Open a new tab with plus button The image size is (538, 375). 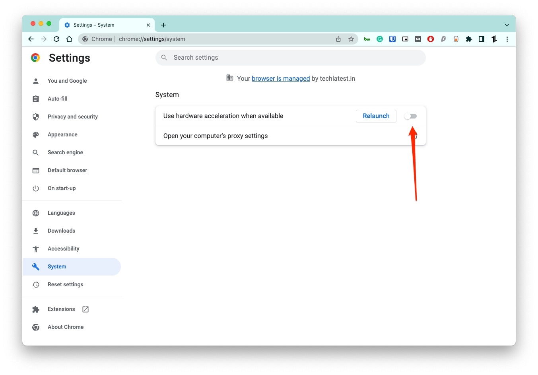coord(163,25)
